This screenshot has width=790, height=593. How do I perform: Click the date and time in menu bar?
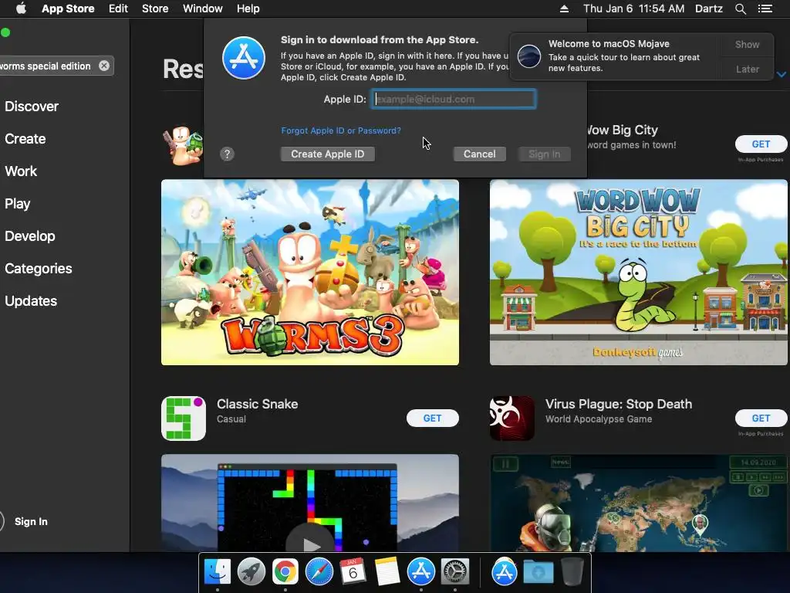pyautogui.click(x=634, y=8)
